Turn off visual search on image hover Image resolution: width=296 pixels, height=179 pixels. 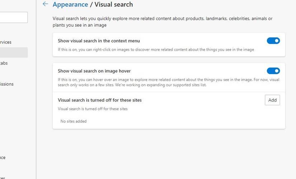273,71
